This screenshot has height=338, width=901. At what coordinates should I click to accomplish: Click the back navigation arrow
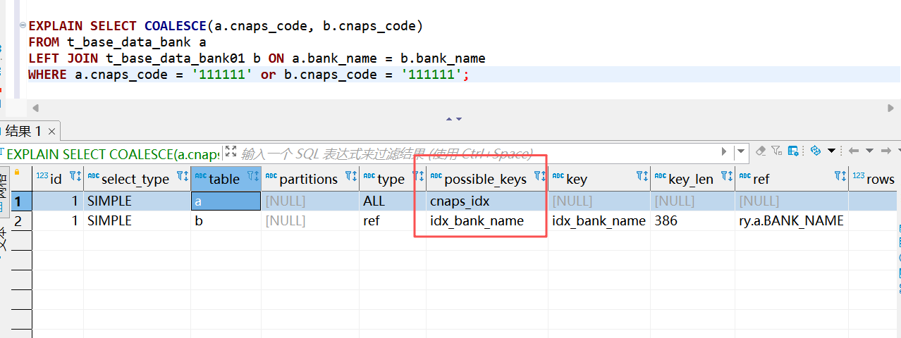(x=853, y=151)
